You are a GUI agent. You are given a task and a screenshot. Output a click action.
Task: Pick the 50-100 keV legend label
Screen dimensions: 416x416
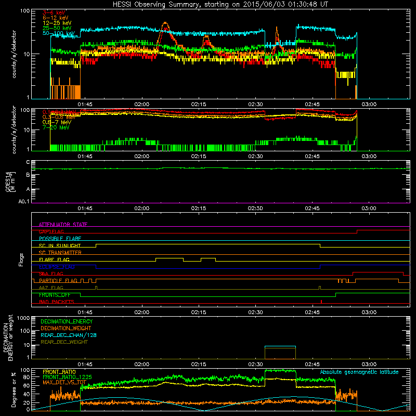point(59,33)
